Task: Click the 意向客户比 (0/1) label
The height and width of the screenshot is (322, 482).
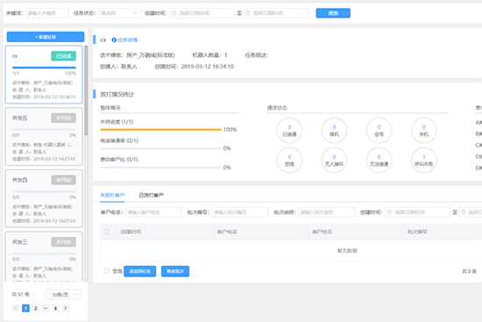Action: pyautogui.click(x=119, y=160)
